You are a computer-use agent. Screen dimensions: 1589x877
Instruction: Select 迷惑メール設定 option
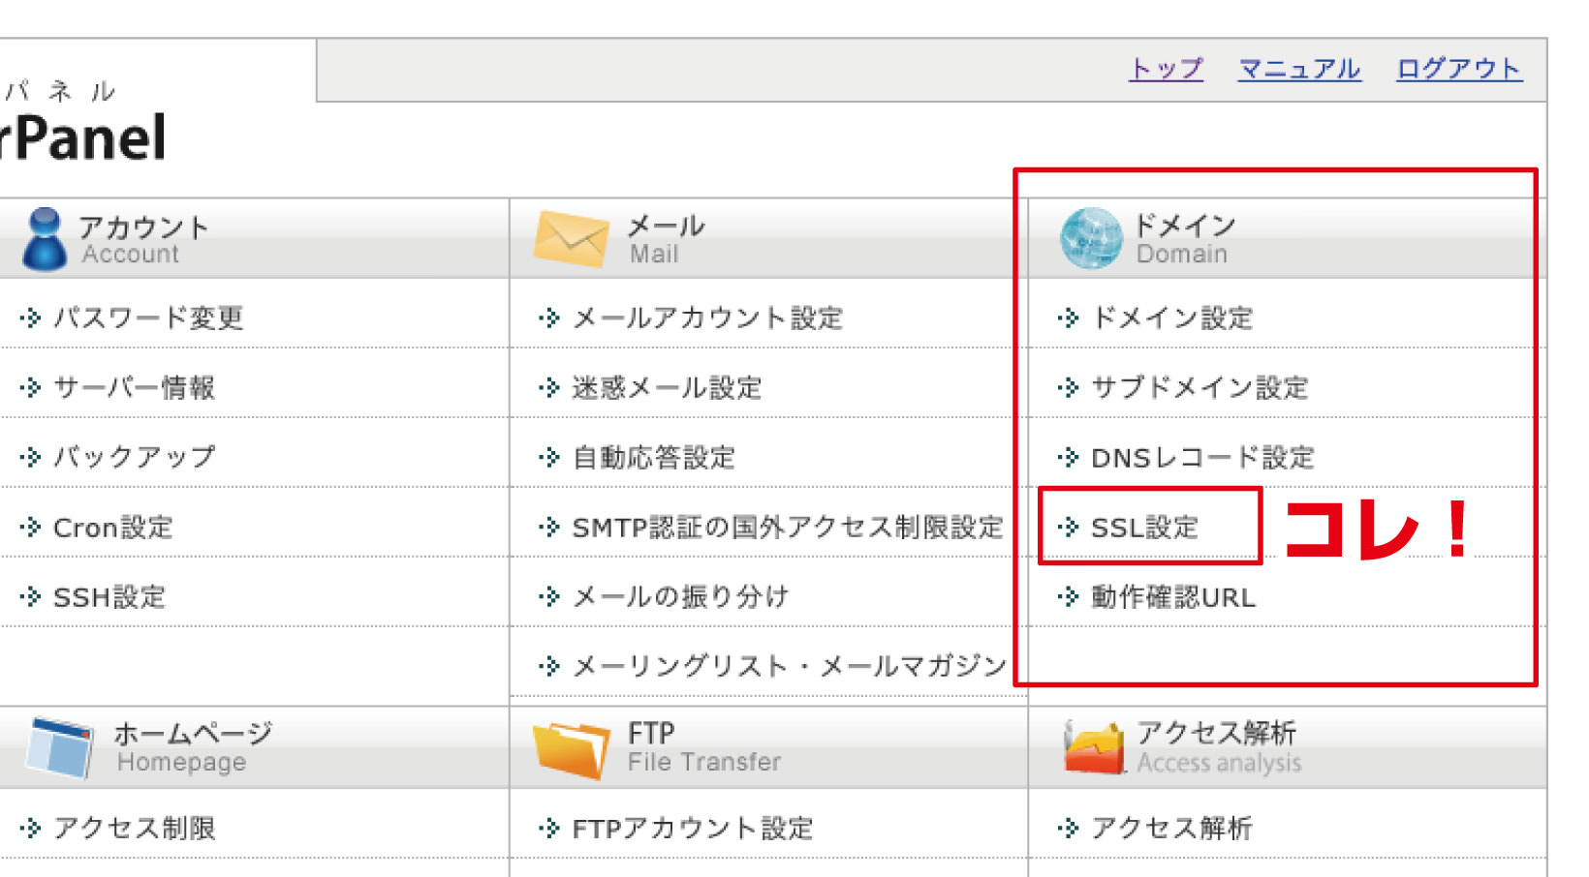tap(667, 387)
